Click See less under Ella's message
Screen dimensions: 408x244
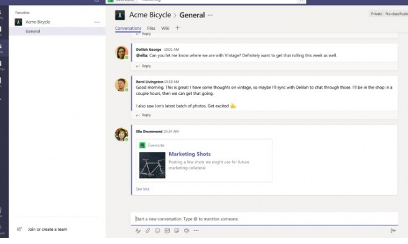coord(142,189)
